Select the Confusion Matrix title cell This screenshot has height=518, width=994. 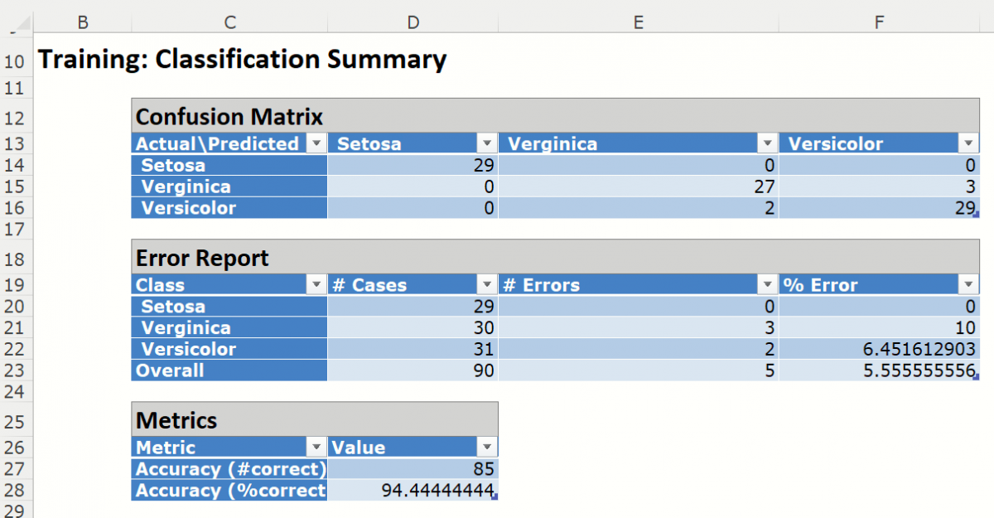pos(229,116)
